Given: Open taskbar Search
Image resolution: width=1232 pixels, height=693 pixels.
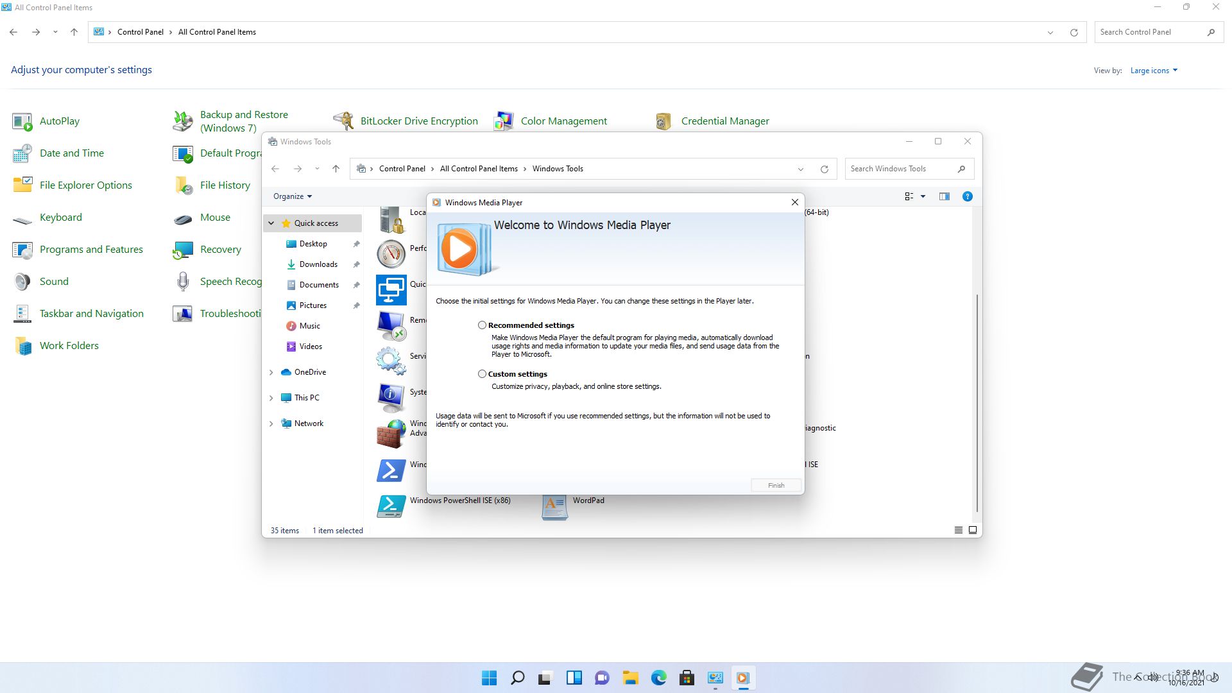Looking at the screenshot, I should click(517, 678).
